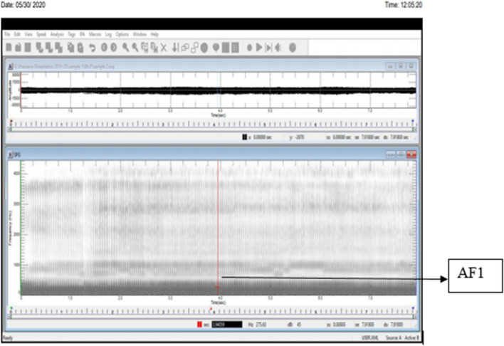Viewport: 504px width, 346px height.
Task: Click the spectrogram window's bottom scrollbar
Action: (x=214, y=316)
